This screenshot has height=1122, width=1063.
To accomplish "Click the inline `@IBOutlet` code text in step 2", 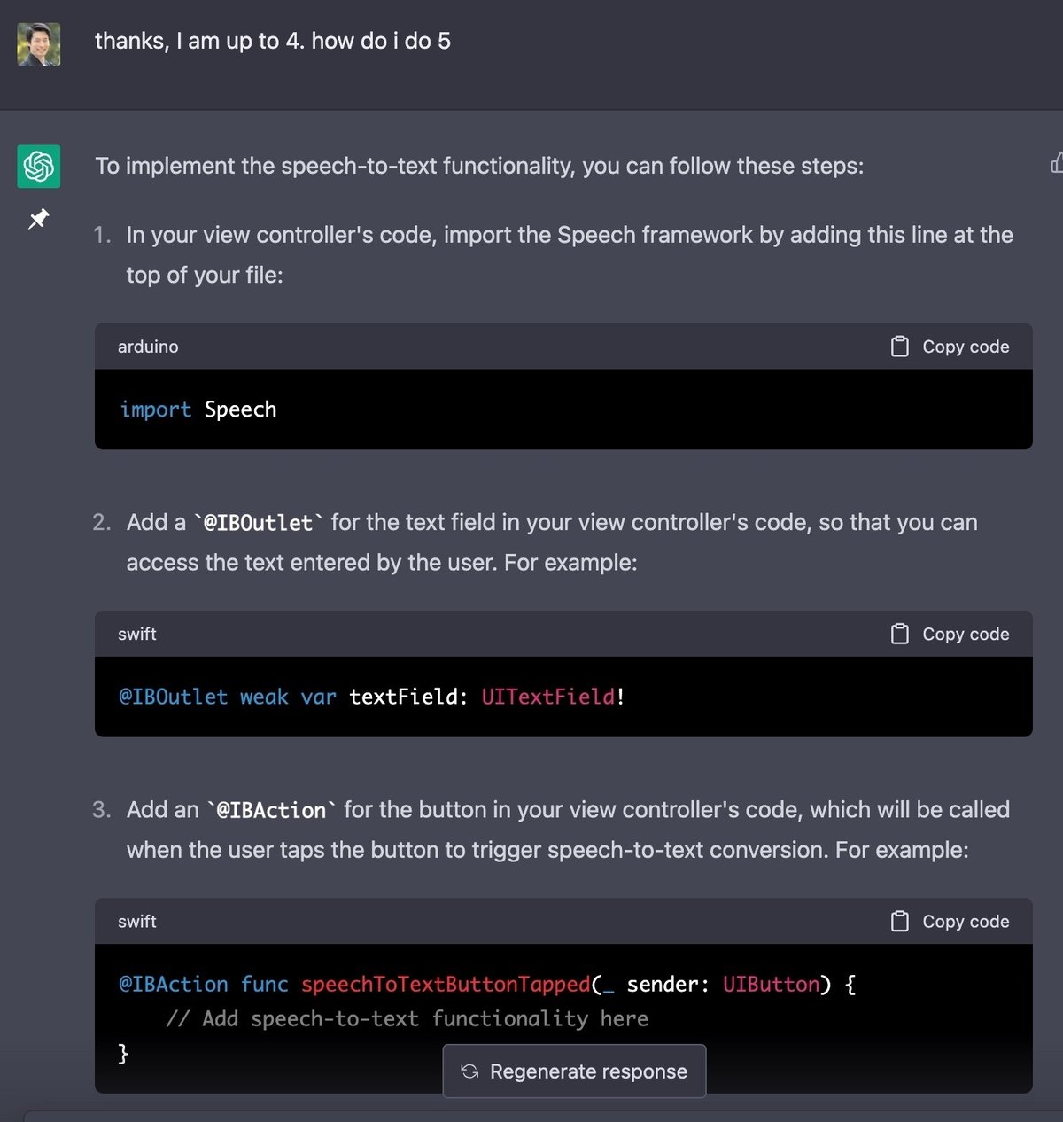I will coord(259,523).
